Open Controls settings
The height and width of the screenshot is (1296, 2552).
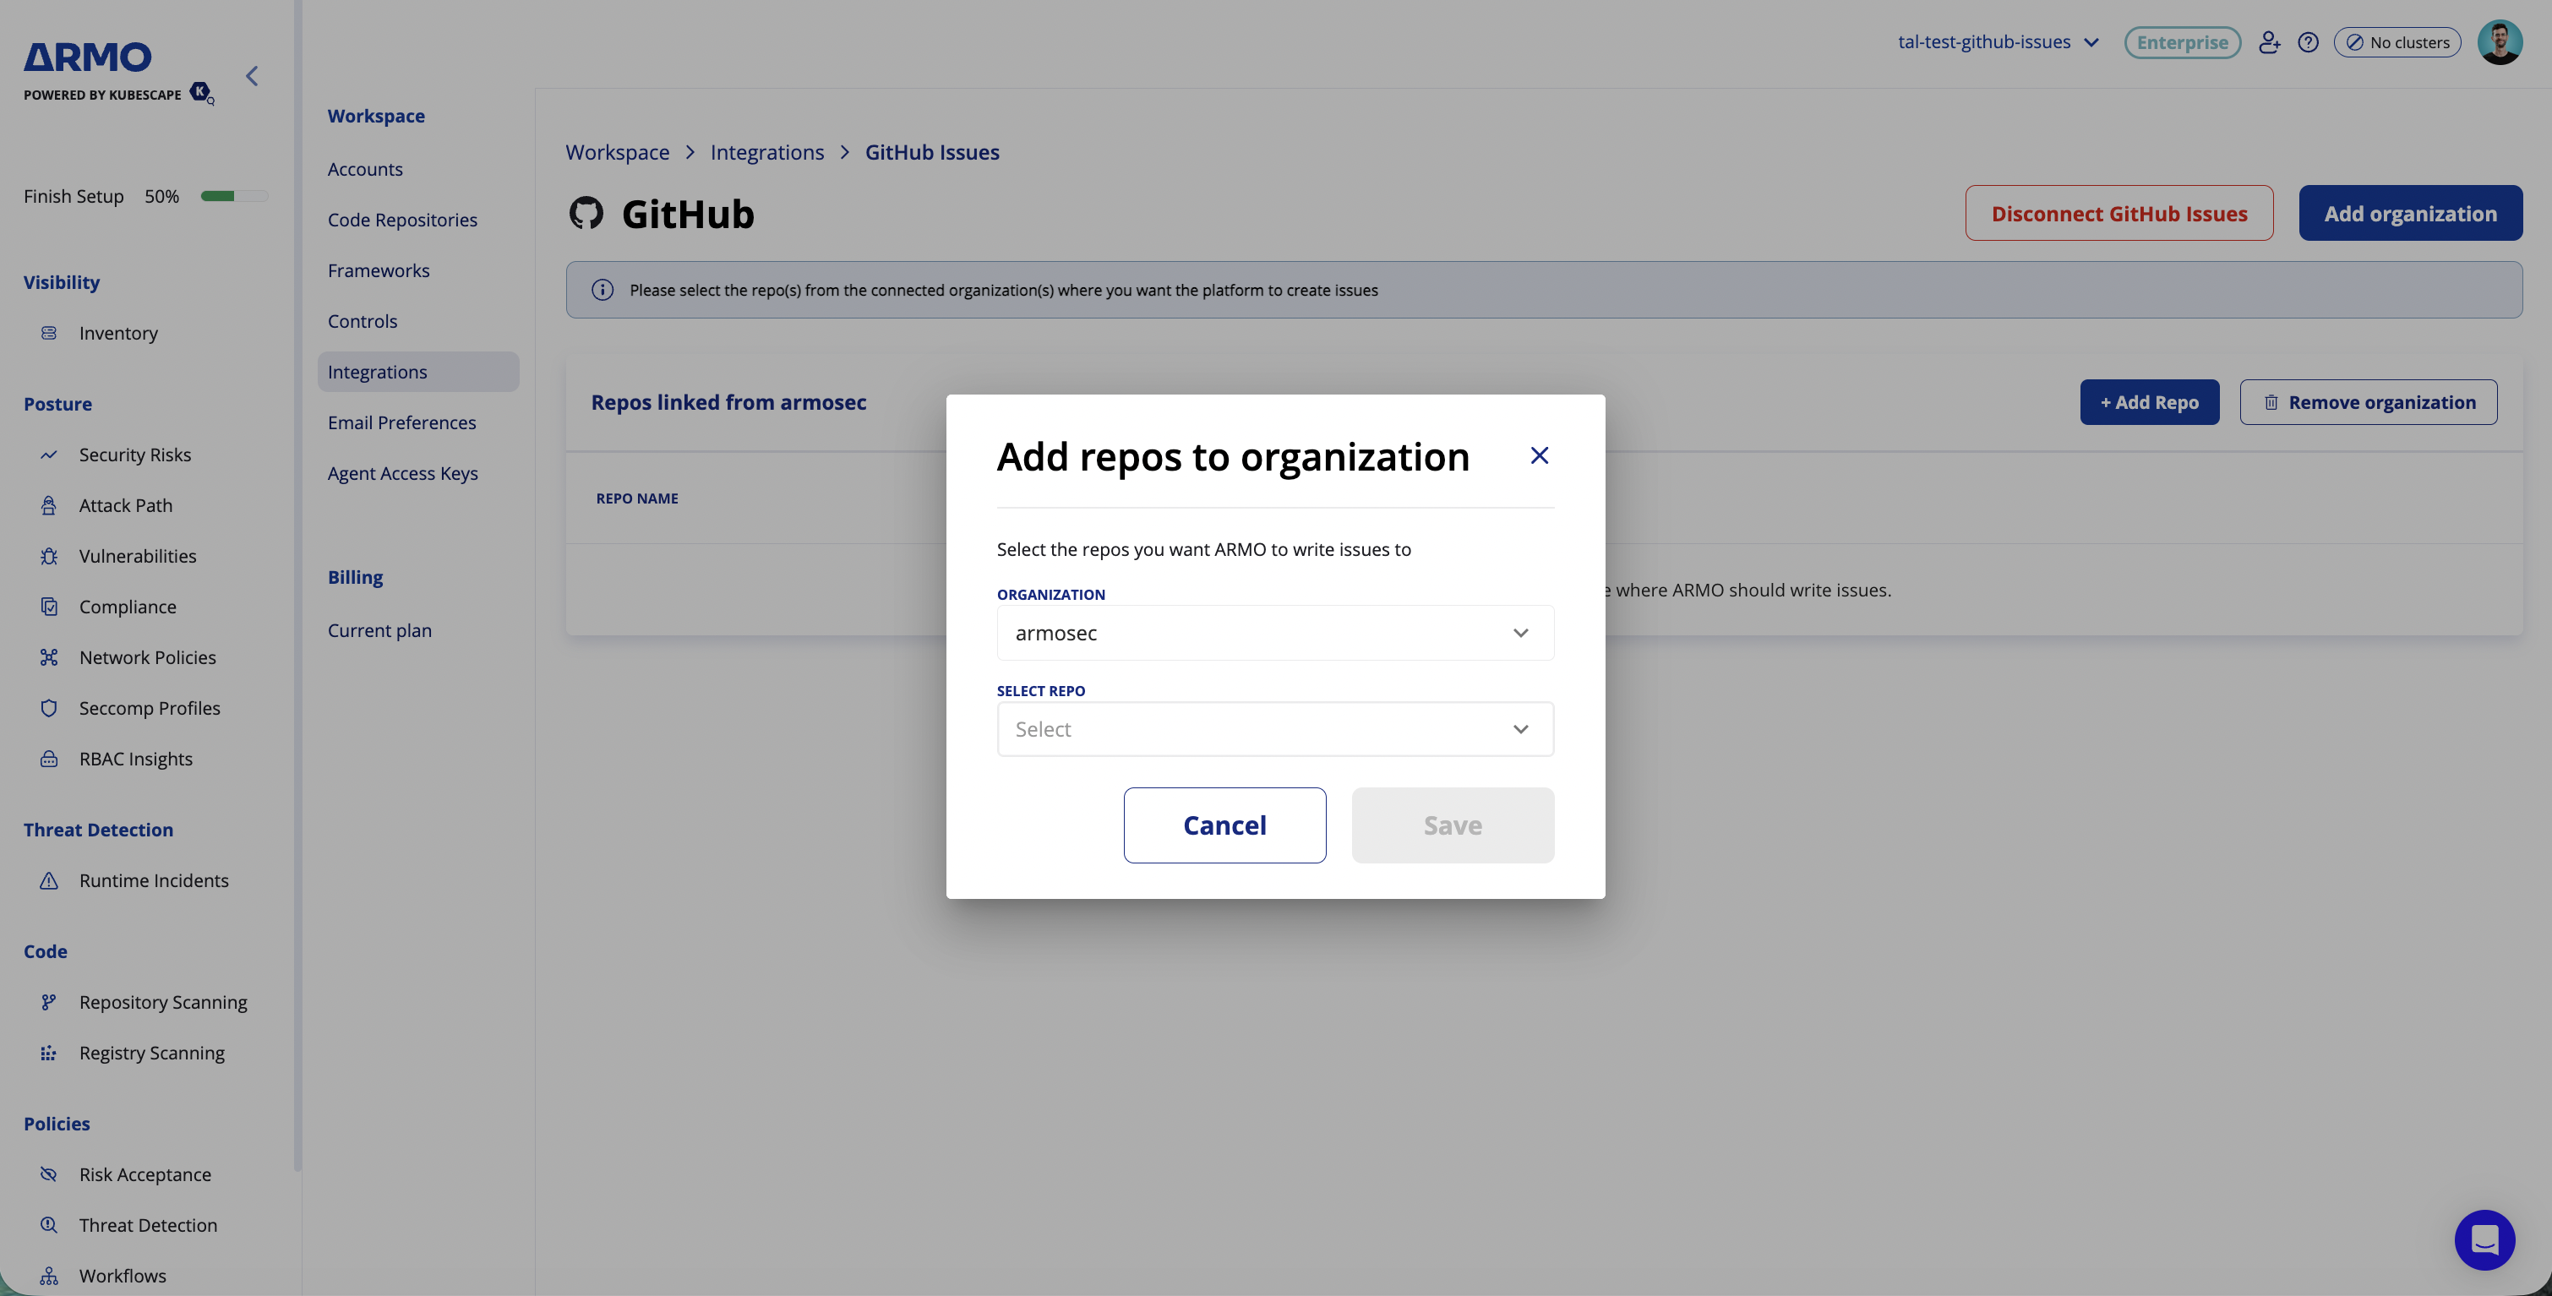pyautogui.click(x=363, y=321)
